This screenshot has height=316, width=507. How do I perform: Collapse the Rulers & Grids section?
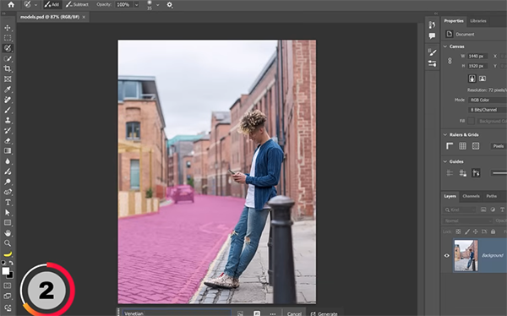[x=445, y=134]
